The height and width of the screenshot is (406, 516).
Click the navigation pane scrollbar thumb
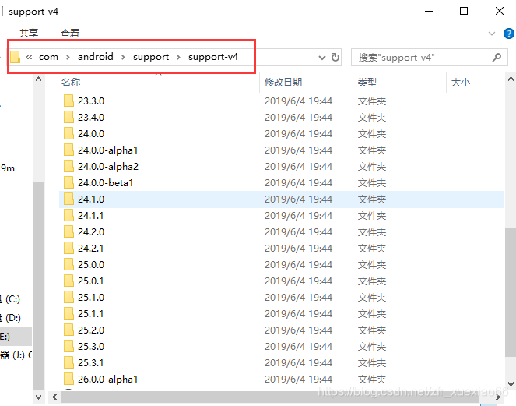38,286
